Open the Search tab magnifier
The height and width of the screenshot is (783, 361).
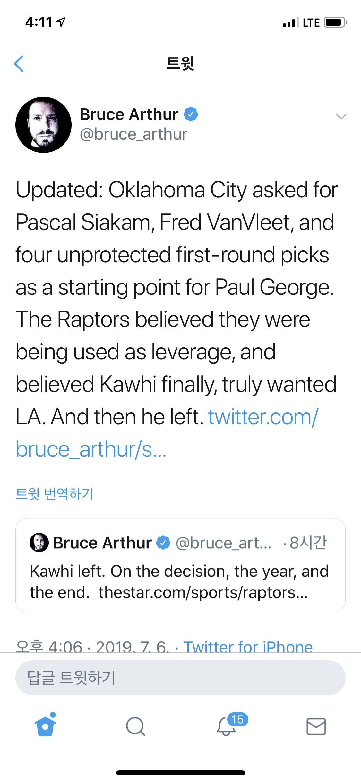tap(135, 727)
